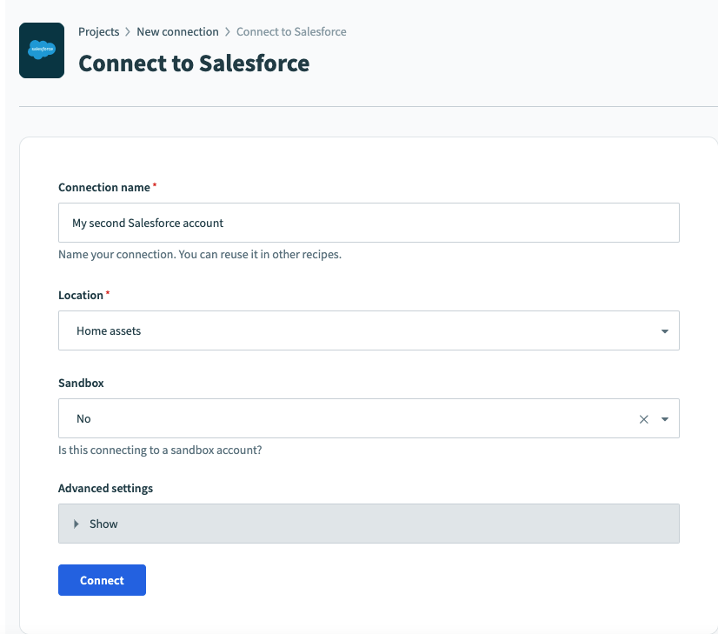
Task: Expand Advanced settings Show section
Action: click(x=369, y=524)
